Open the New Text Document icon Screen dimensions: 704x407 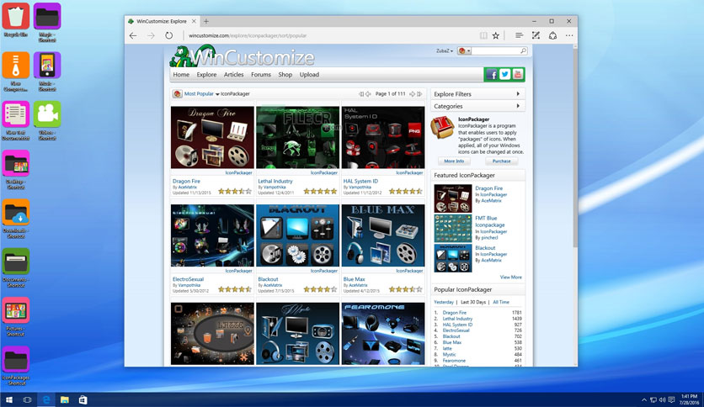tap(16, 120)
